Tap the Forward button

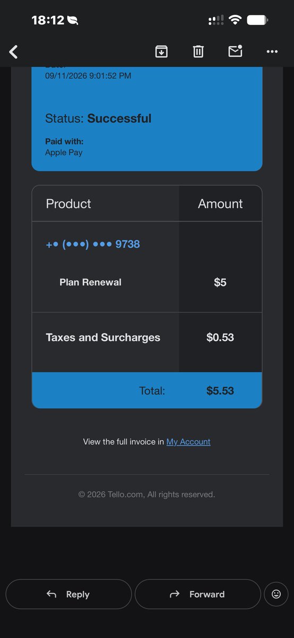point(197,594)
